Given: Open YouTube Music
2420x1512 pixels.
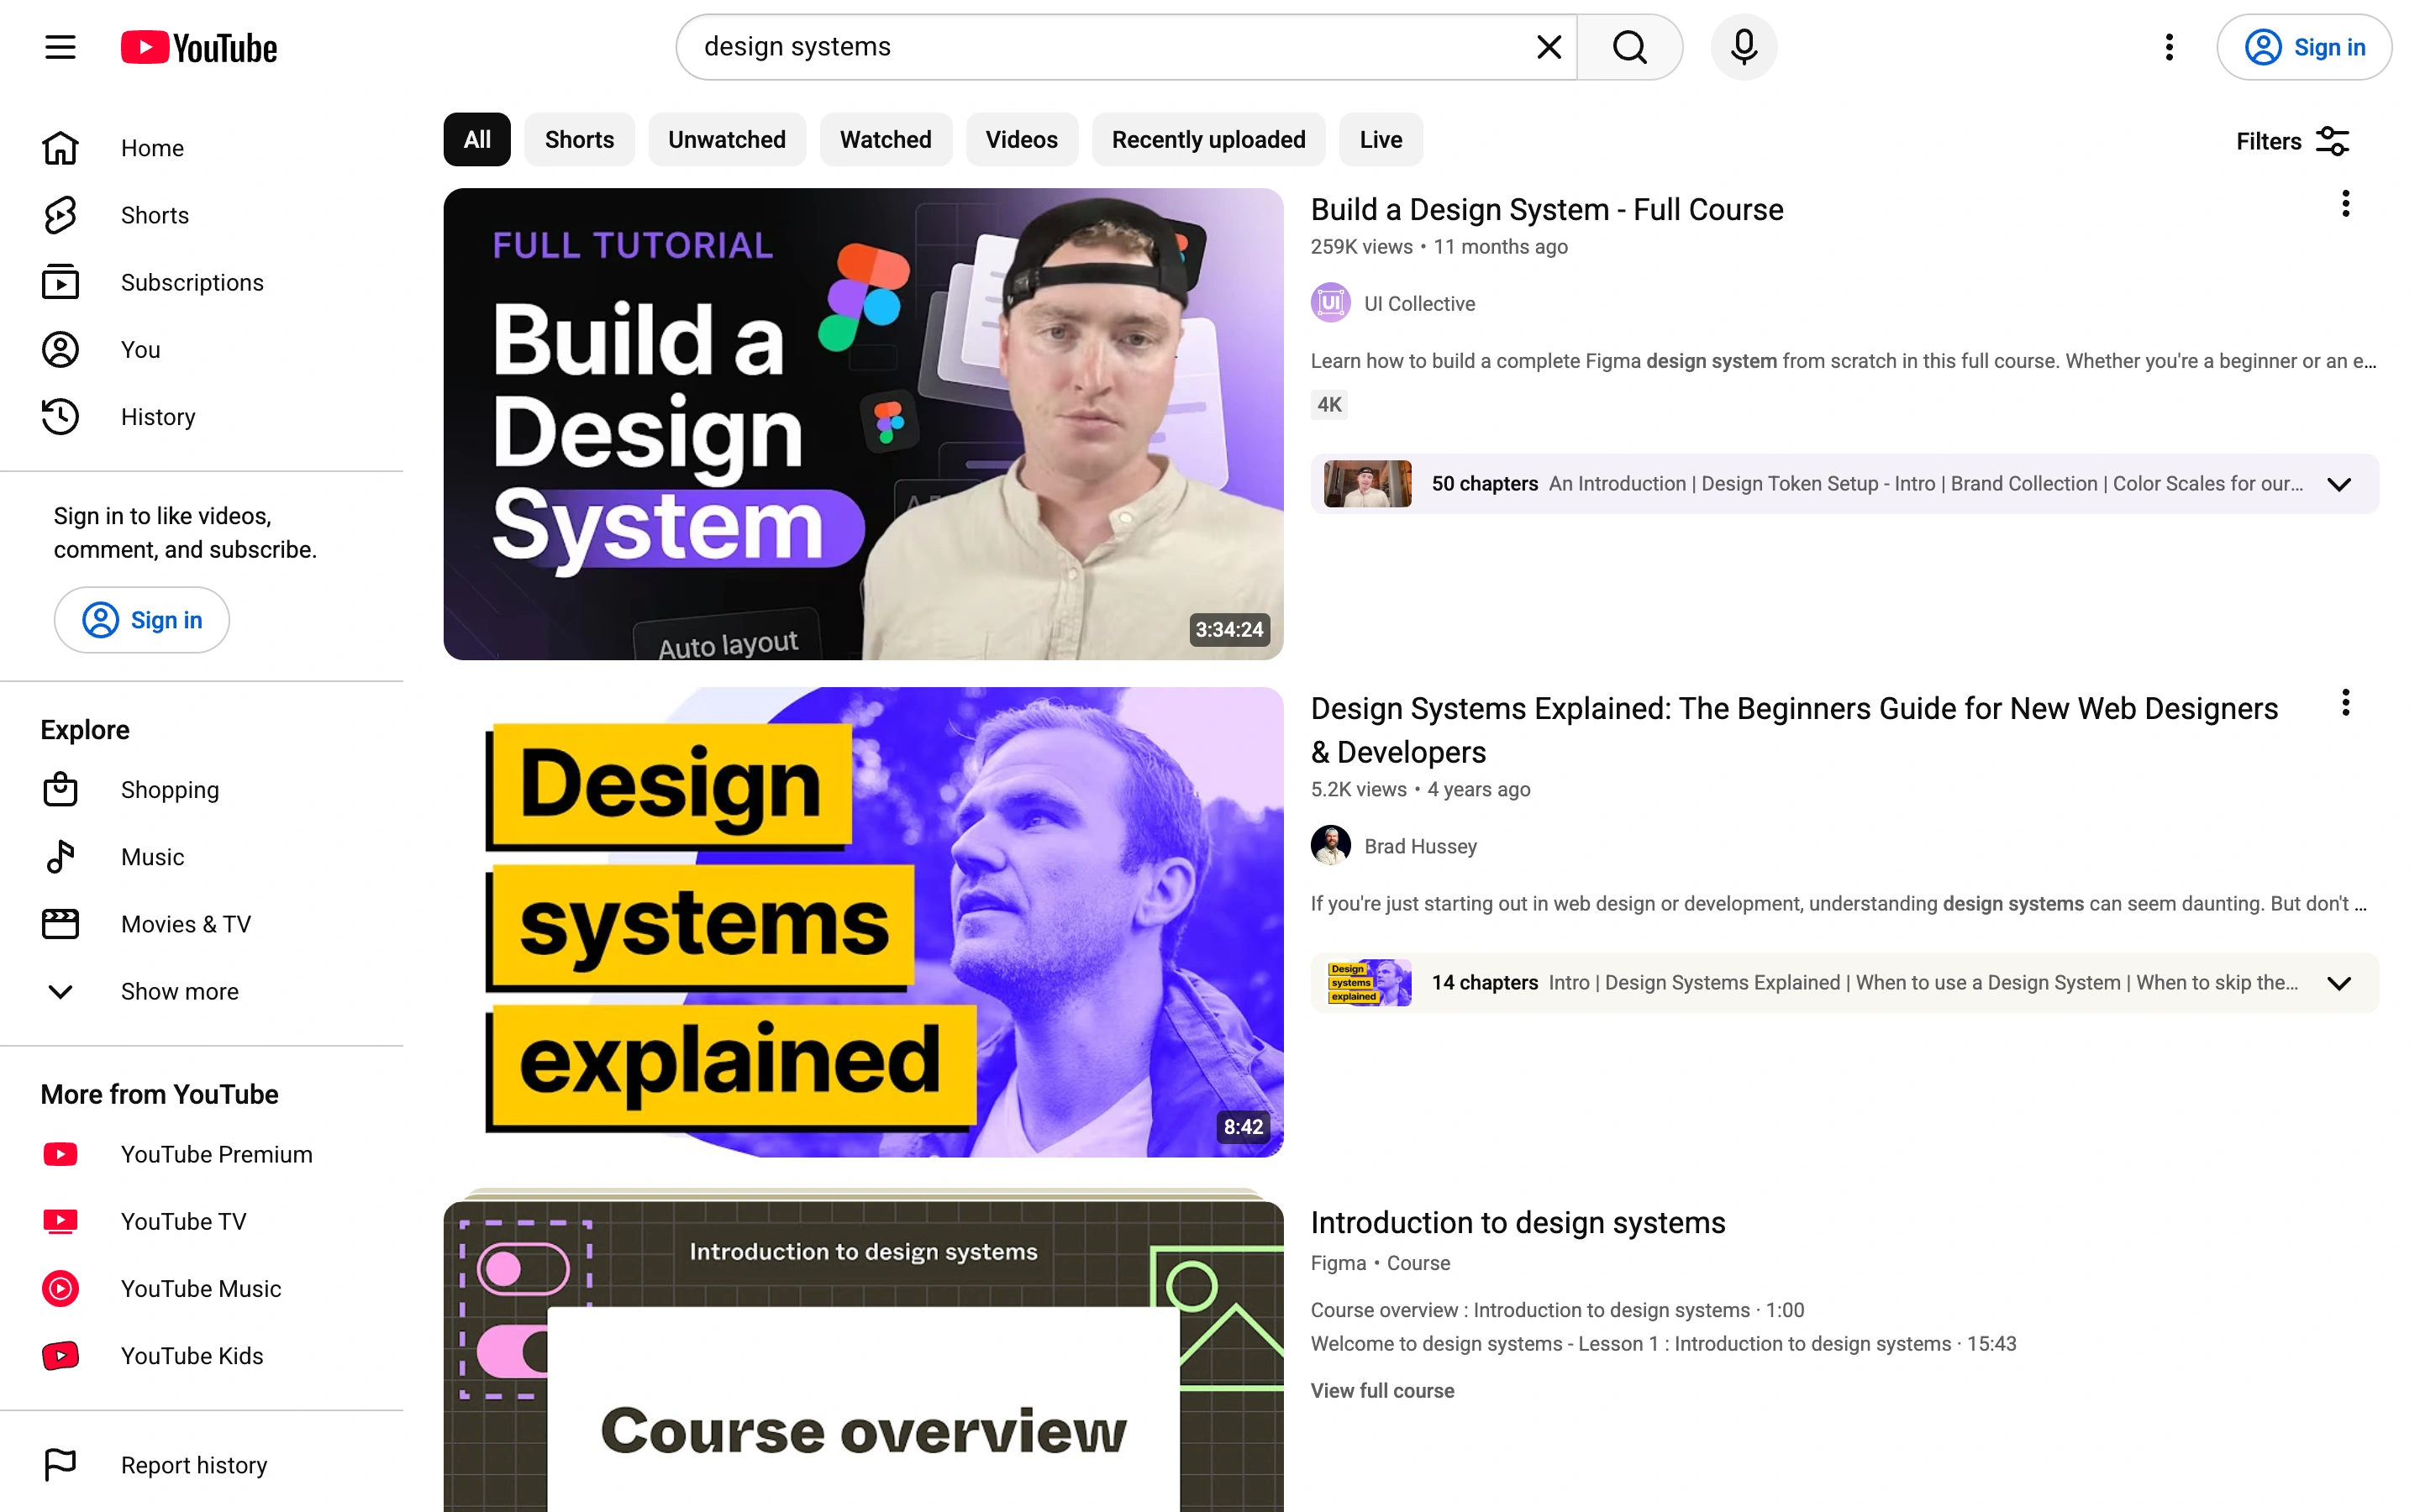Looking at the screenshot, I should click(x=202, y=1288).
